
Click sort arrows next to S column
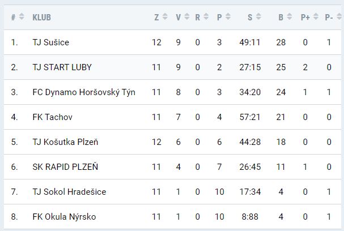258,17
